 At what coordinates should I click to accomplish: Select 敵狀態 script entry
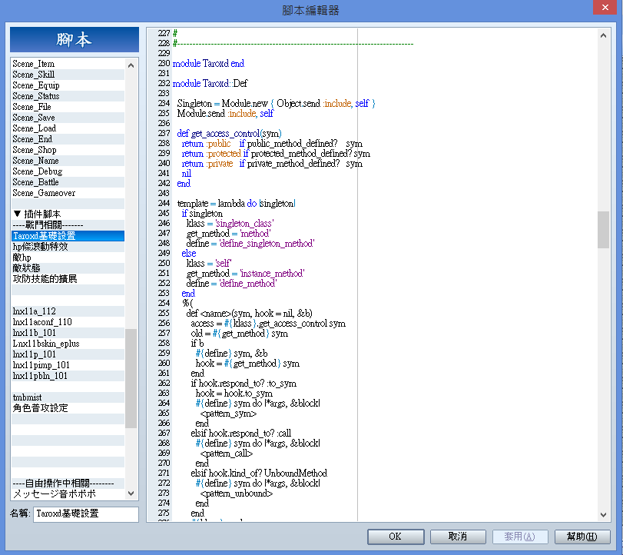pos(68,268)
